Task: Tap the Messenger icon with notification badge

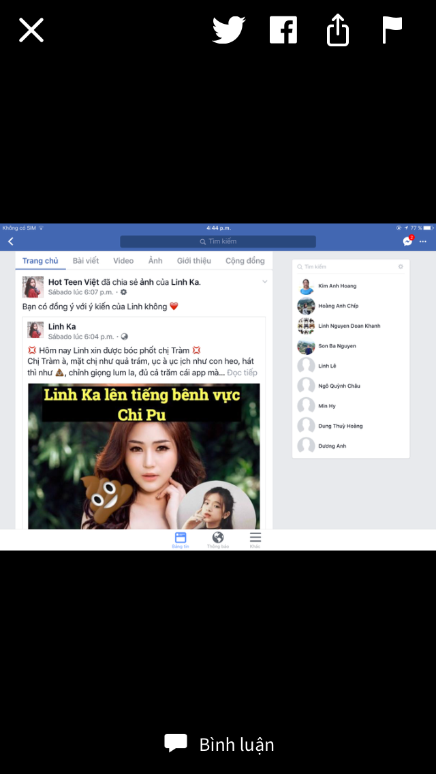Action: click(408, 241)
